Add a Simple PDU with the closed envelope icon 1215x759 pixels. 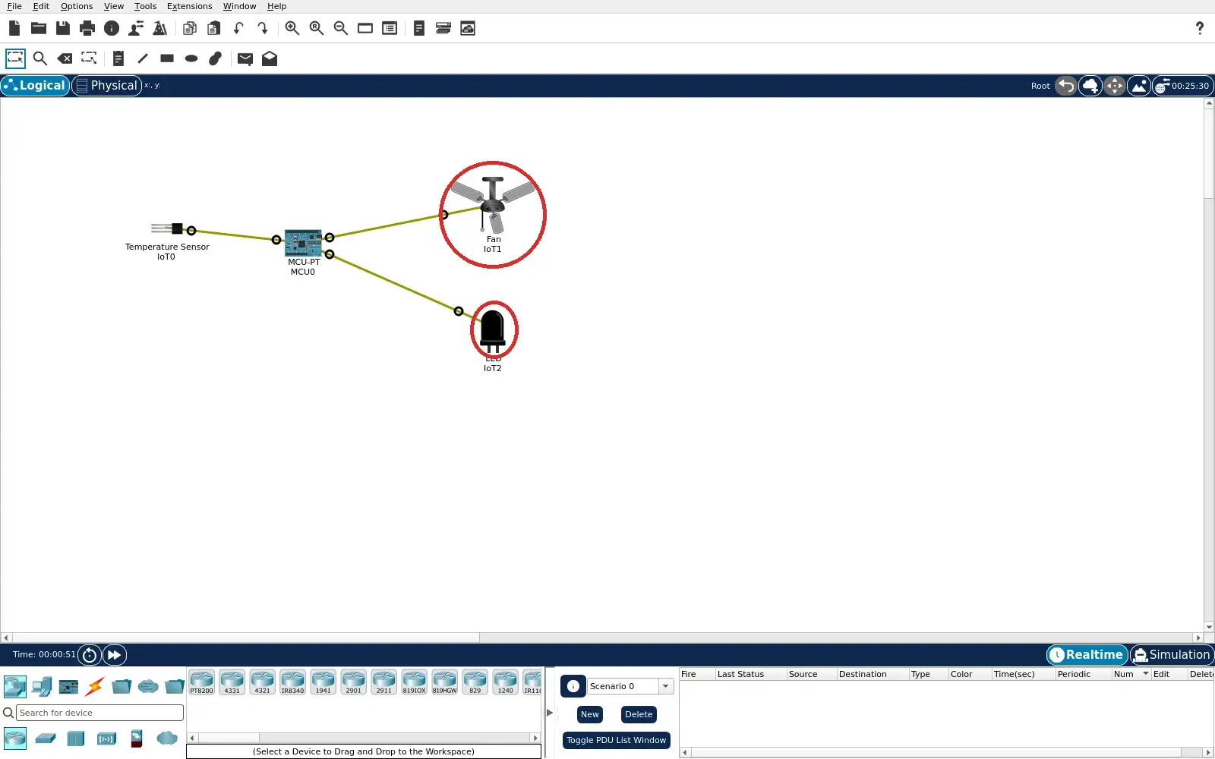tap(245, 58)
